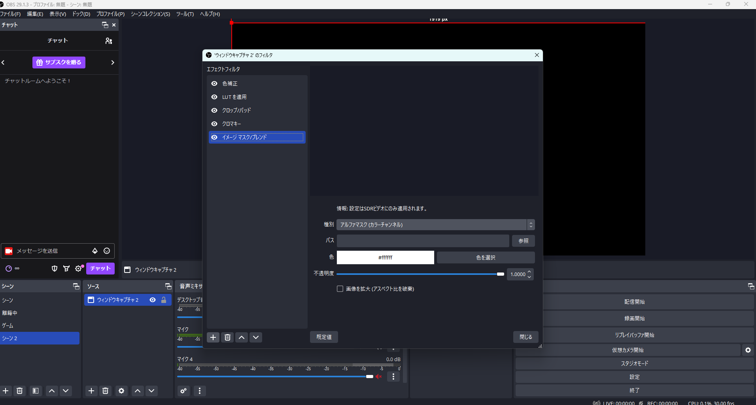
Task: Close the チャット dock
Action: (114, 25)
